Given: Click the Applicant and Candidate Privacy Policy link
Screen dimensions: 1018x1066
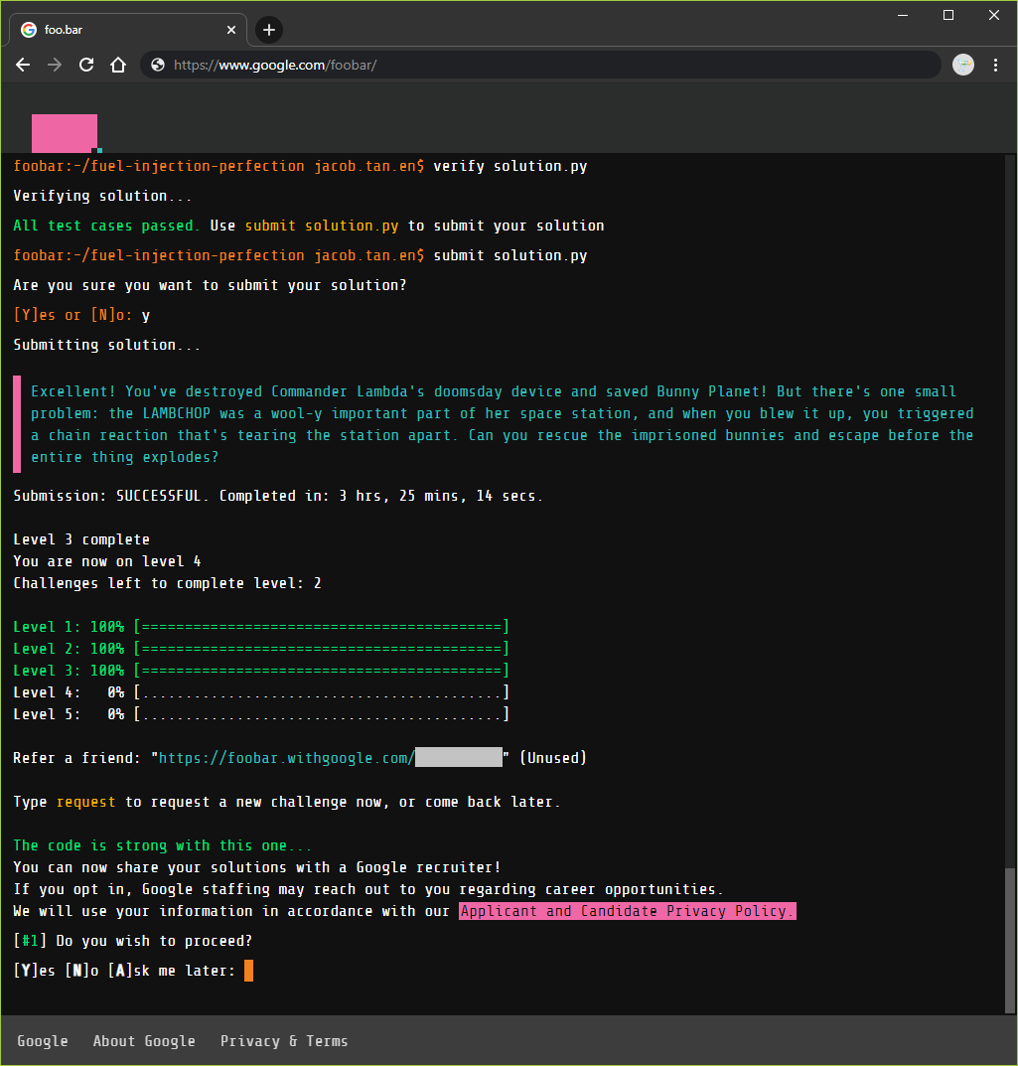Looking at the screenshot, I should pyautogui.click(x=626, y=911).
